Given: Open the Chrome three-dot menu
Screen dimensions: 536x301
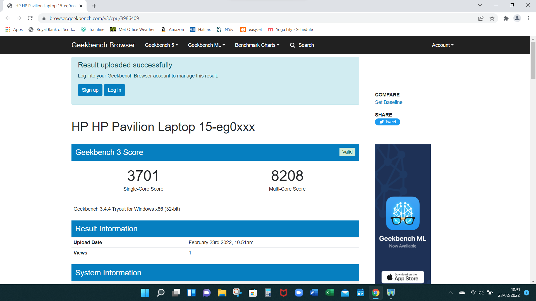Looking at the screenshot, I should 528,18.
